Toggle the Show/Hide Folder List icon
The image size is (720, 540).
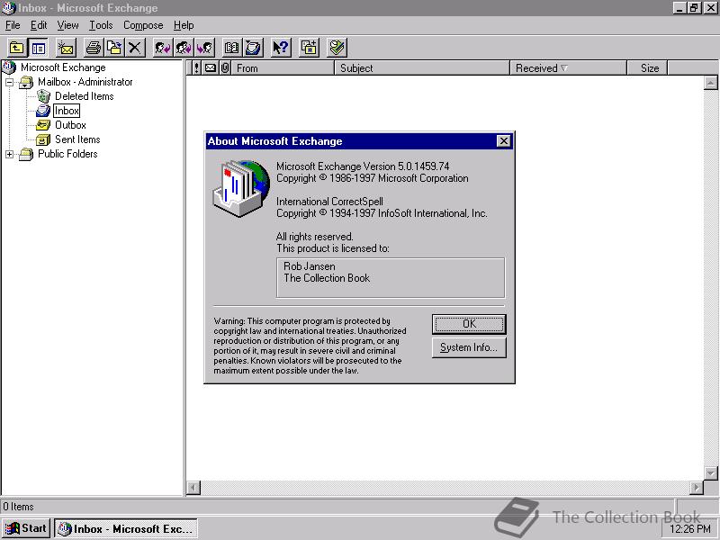coord(39,48)
